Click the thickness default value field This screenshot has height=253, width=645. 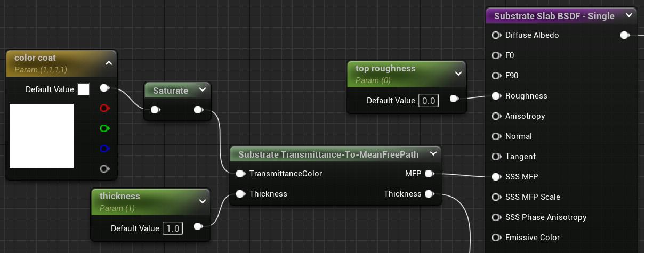[173, 228]
